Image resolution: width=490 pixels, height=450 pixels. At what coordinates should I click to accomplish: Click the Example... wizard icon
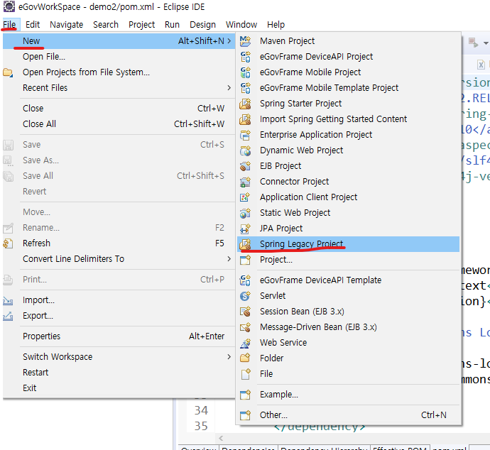point(245,395)
